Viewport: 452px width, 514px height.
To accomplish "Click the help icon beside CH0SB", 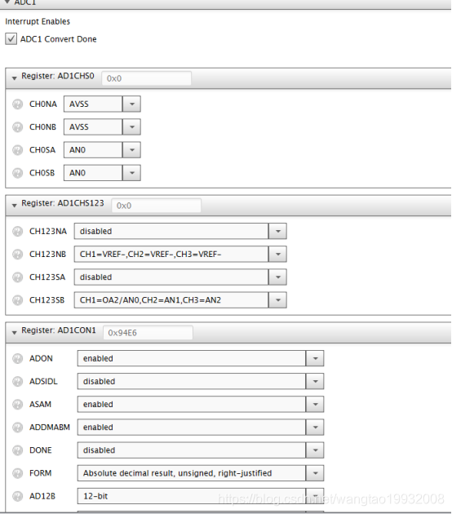I will click(17, 173).
